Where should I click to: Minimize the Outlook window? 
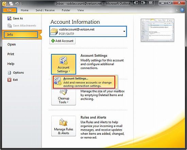[x=163, y=3]
